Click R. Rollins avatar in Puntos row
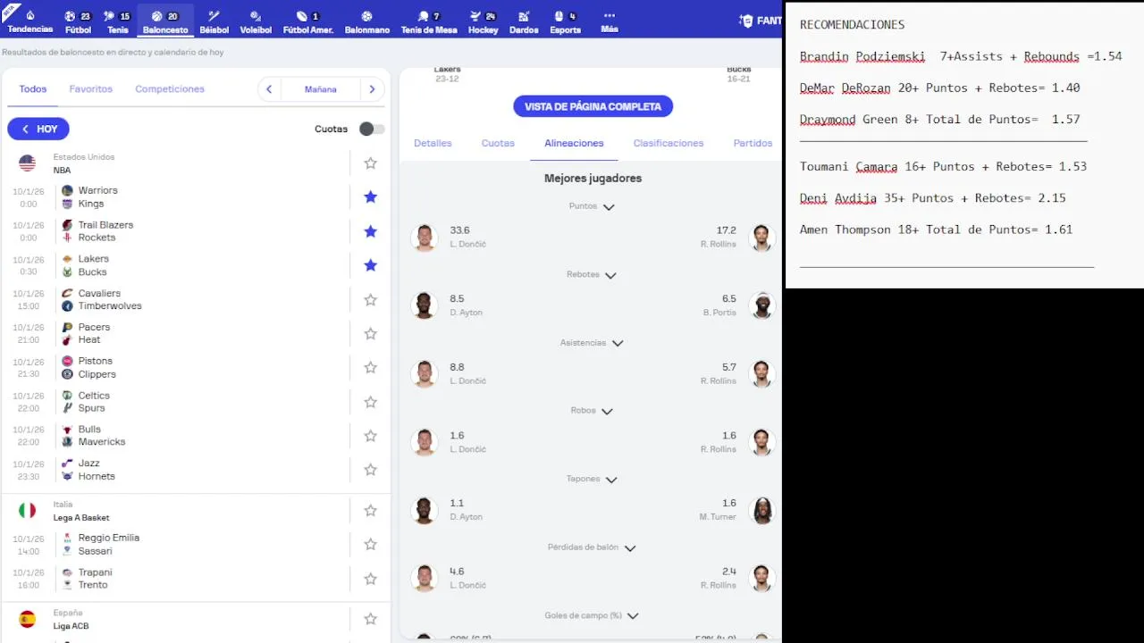This screenshot has height=643, width=1144. coord(761,238)
